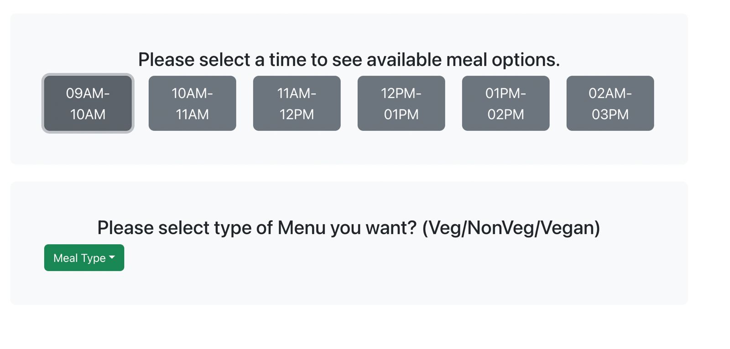730x349 pixels.
Task: Toggle the highlighted 09AM-10AM slot
Action: (88, 103)
